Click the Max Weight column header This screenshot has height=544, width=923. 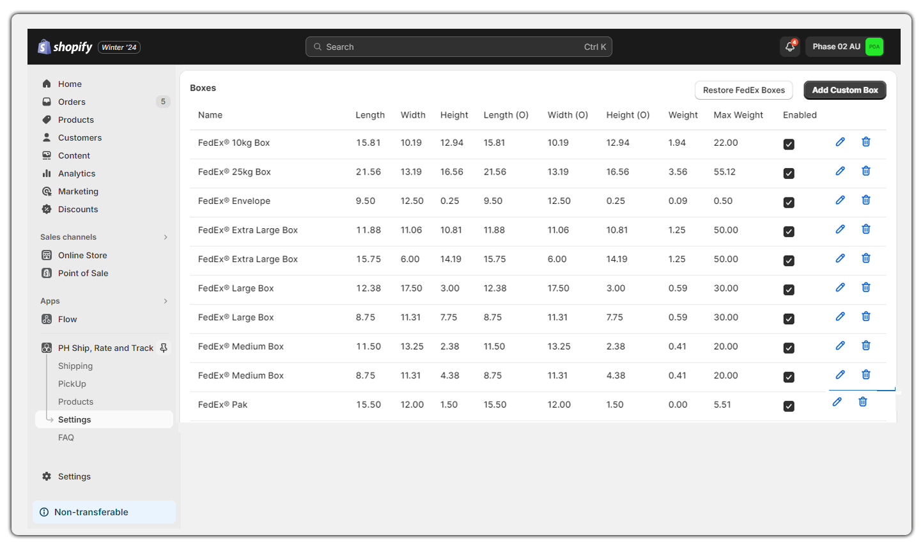pyautogui.click(x=738, y=115)
